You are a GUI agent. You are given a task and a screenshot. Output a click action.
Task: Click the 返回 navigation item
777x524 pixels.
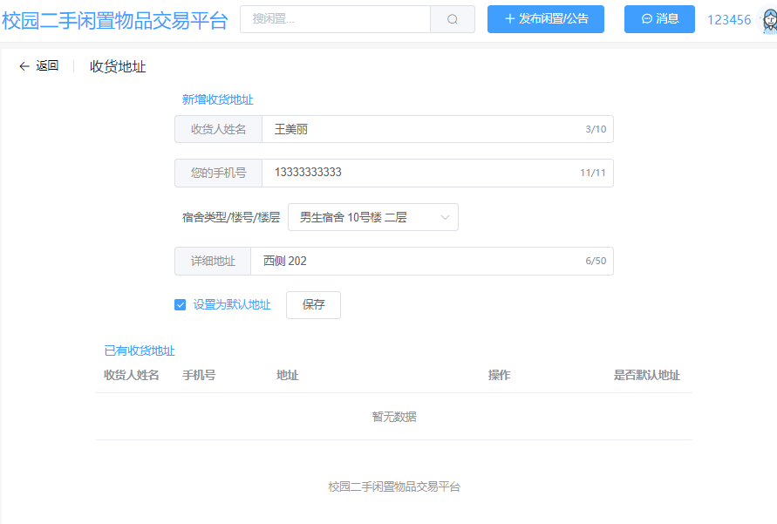[47, 65]
